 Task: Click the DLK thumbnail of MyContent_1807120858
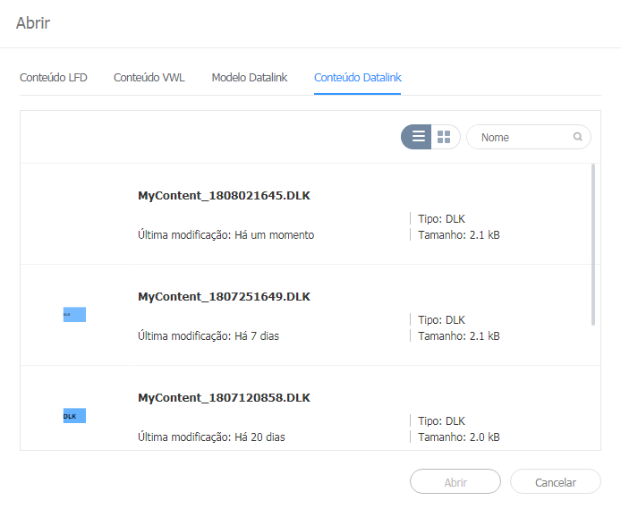point(74,416)
